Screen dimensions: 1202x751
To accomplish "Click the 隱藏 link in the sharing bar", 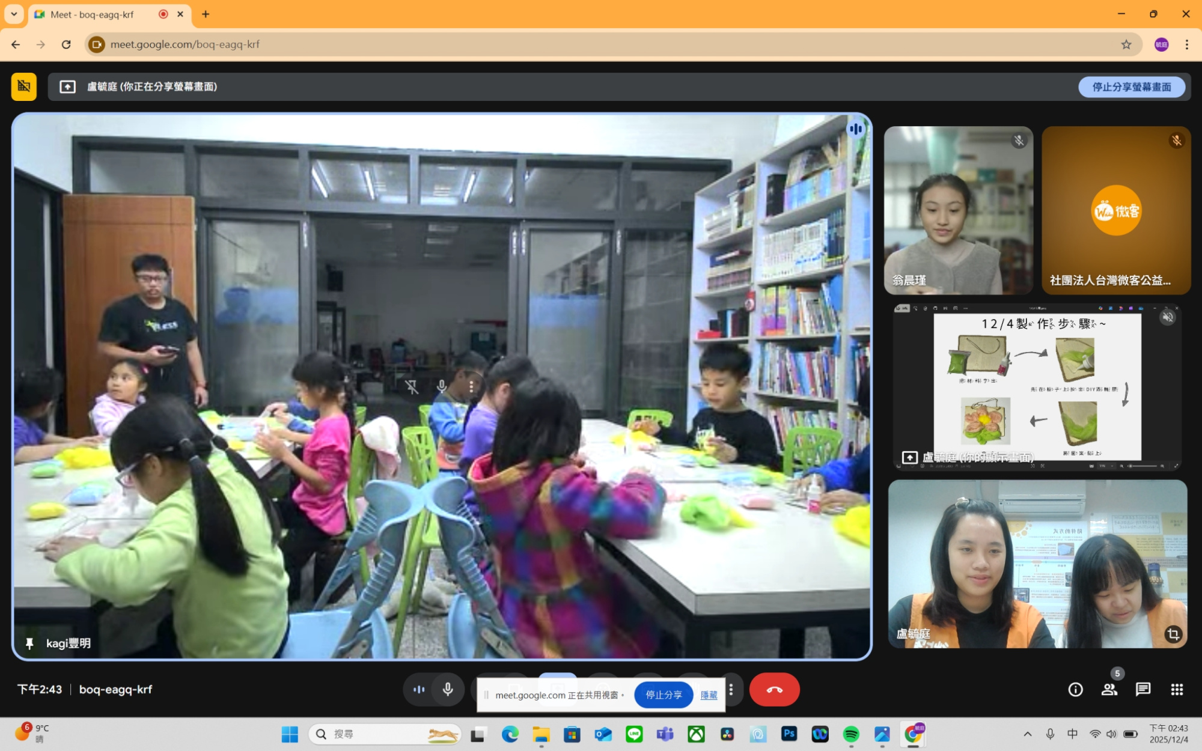I will point(709,695).
